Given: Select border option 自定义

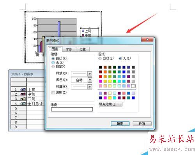Looking at the screenshot, I should (58, 66).
